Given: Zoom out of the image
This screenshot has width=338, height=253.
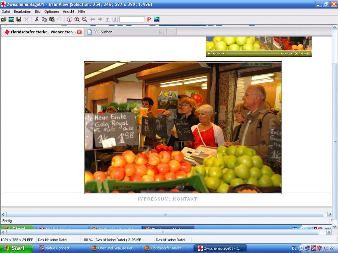Looking at the screenshot, I should click(x=84, y=19).
